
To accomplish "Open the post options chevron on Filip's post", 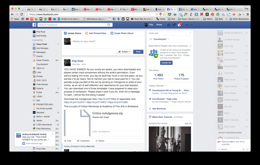I will 142,61.
